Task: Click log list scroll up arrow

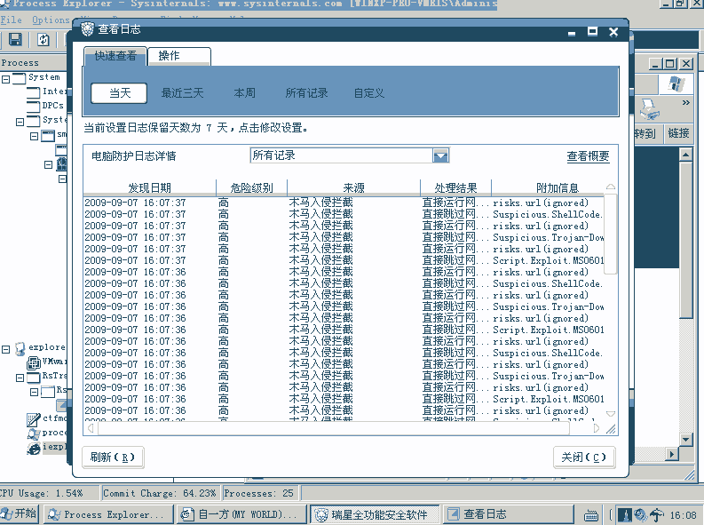Action: coord(610,187)
